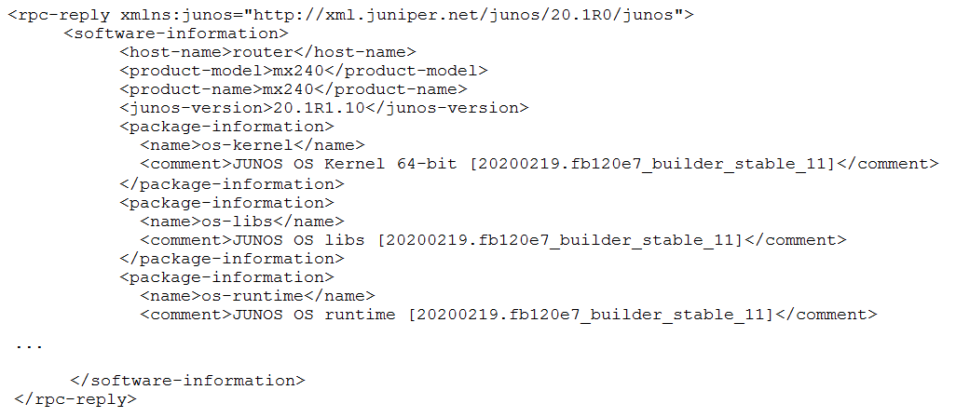This screenshot has width=956, height=417.
Task: Select the JUNOS OS runtime comment line
Action: [x=509, y=315]
